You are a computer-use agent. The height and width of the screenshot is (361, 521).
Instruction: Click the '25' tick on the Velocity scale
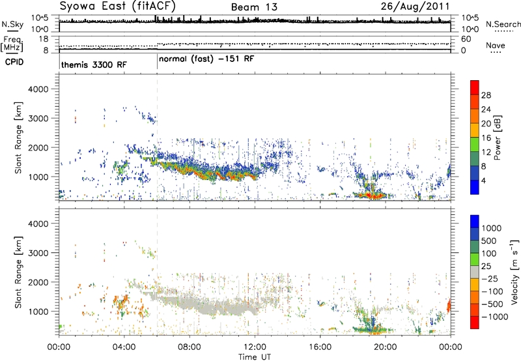[x=486, y=267]
